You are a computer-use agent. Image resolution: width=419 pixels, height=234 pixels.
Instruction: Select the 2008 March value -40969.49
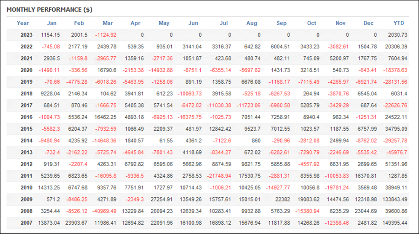point(104,211)
